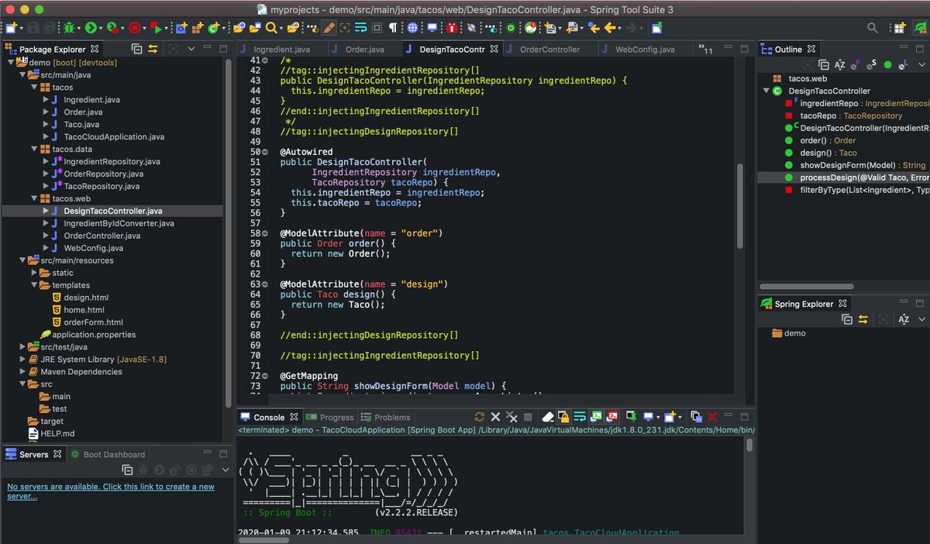Click the New Java Package icon
Viewport: 930px width, 544px height.
(198, 28)
